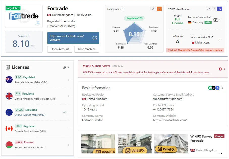Click the red alert count 3 badge
229x159 pixels.
click(220, 69)
